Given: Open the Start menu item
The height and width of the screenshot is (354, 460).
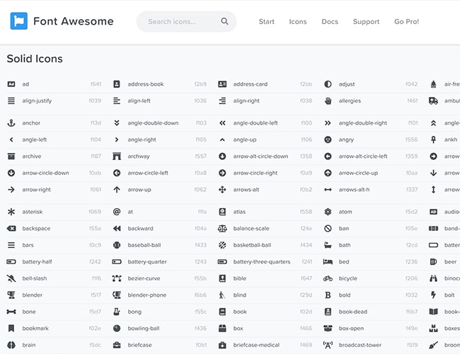Looking at the screenshot, I should 266,21.
